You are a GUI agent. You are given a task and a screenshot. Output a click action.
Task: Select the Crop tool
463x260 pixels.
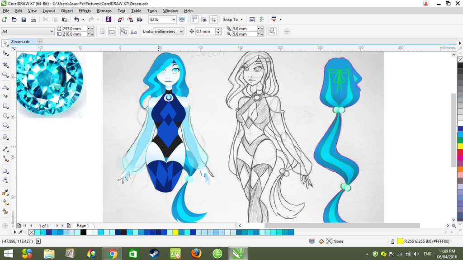point(5,65)
